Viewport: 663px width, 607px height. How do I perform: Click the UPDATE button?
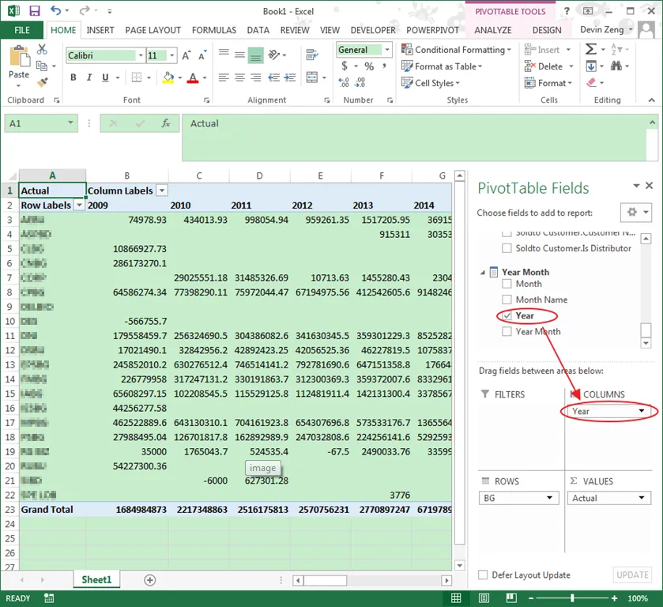pyautogui.click(x=631, y=575)
